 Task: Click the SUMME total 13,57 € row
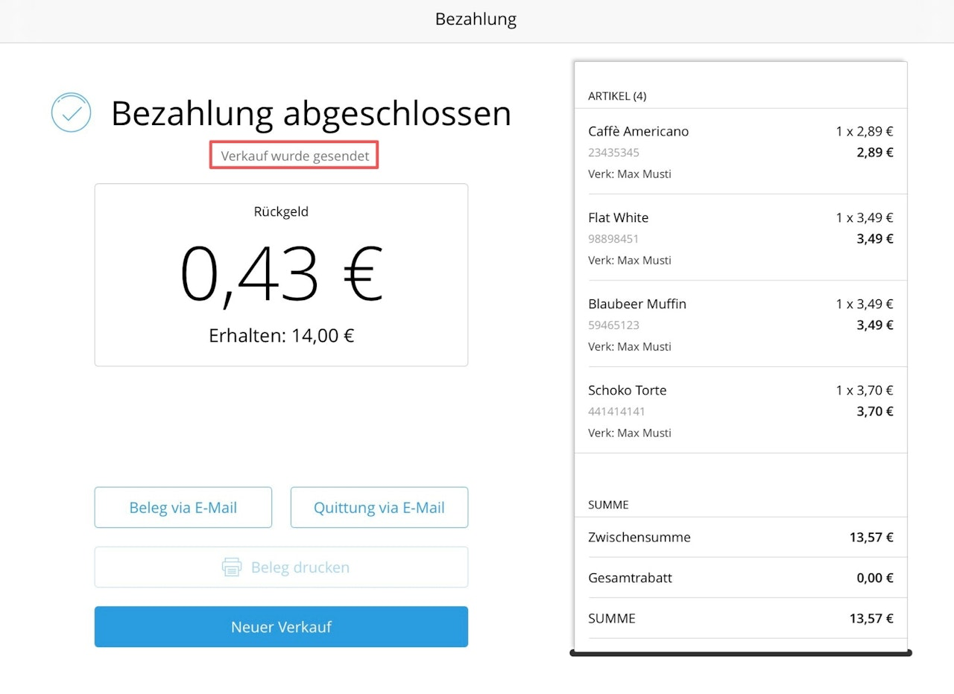click(740, 619)
